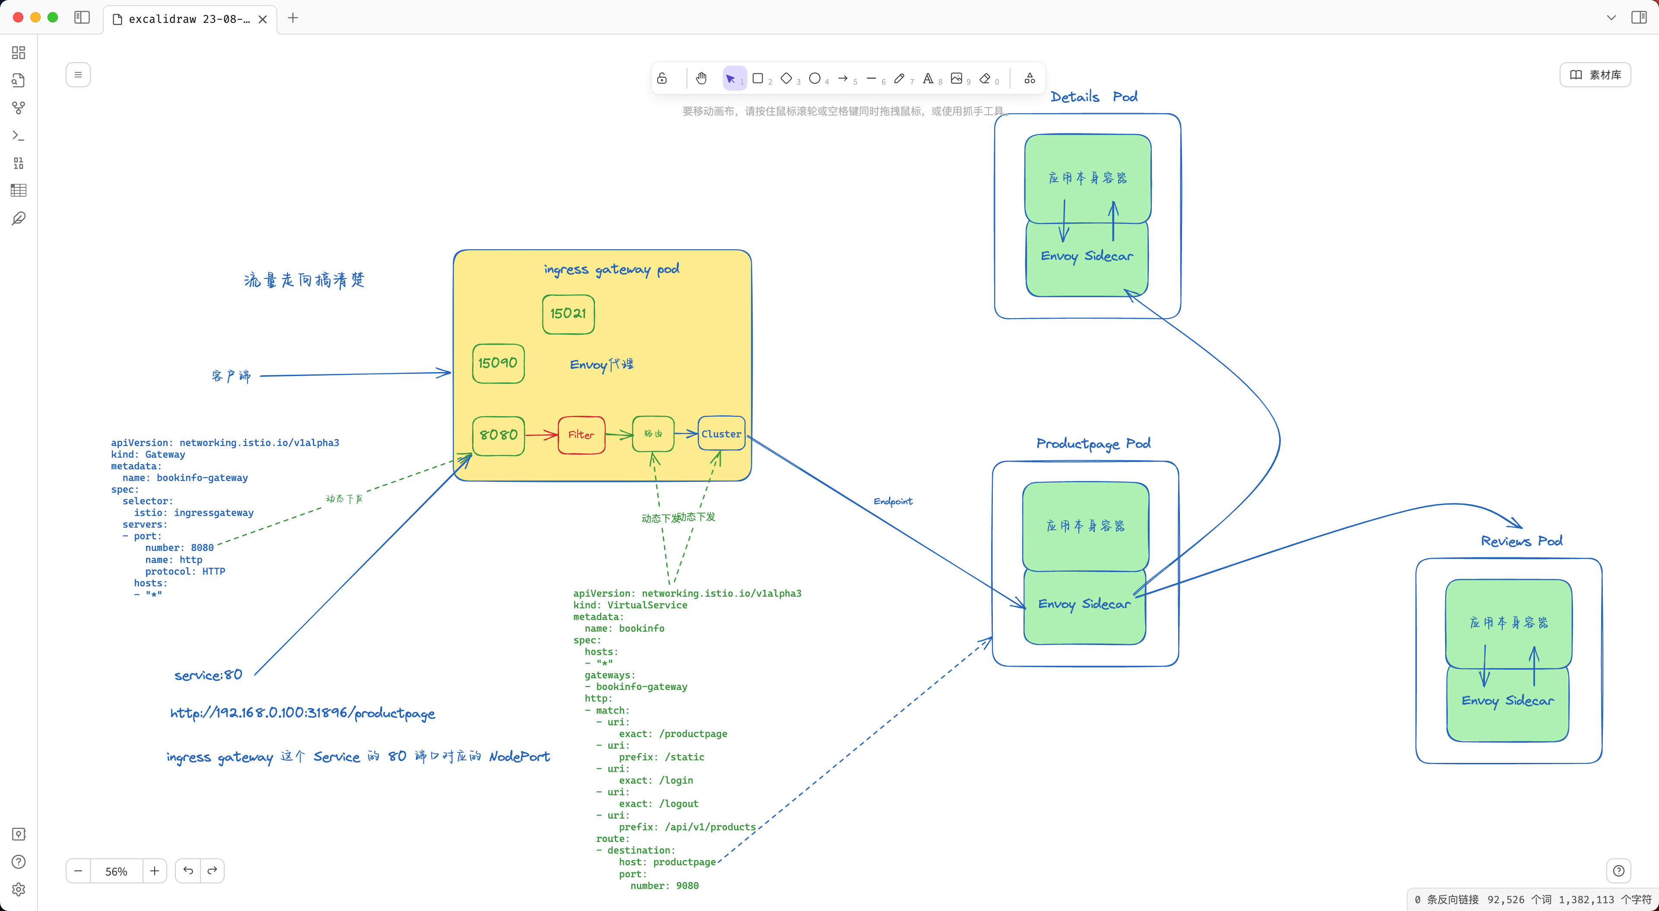This screenshot has width=1659, height=911.
Task: Open the Excalidraw hamburger menu
Action: (78, 75)
